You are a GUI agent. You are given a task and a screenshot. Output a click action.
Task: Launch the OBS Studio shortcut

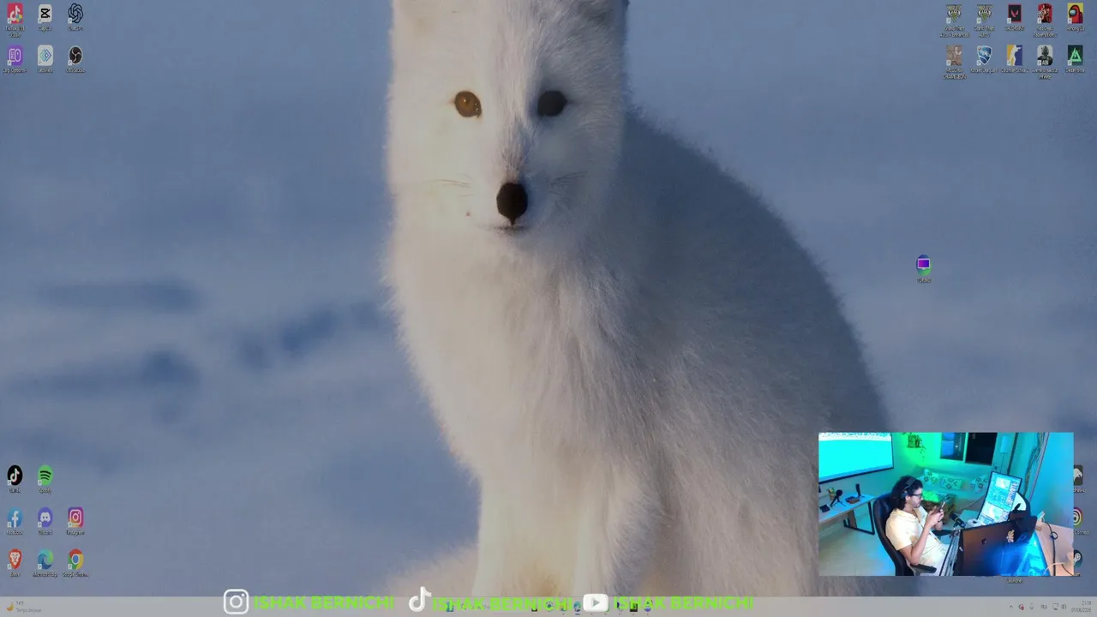75,60
